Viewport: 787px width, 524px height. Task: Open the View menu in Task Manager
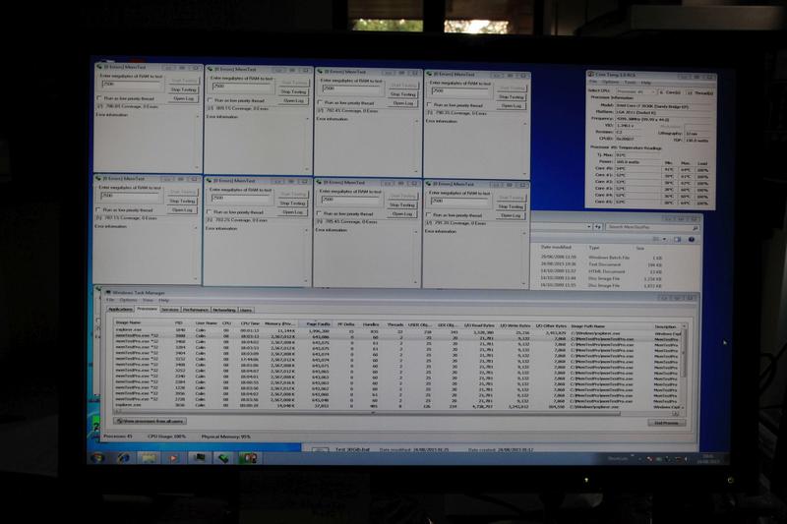[148, 300]
